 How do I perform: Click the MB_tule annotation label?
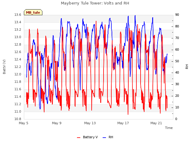33,12
